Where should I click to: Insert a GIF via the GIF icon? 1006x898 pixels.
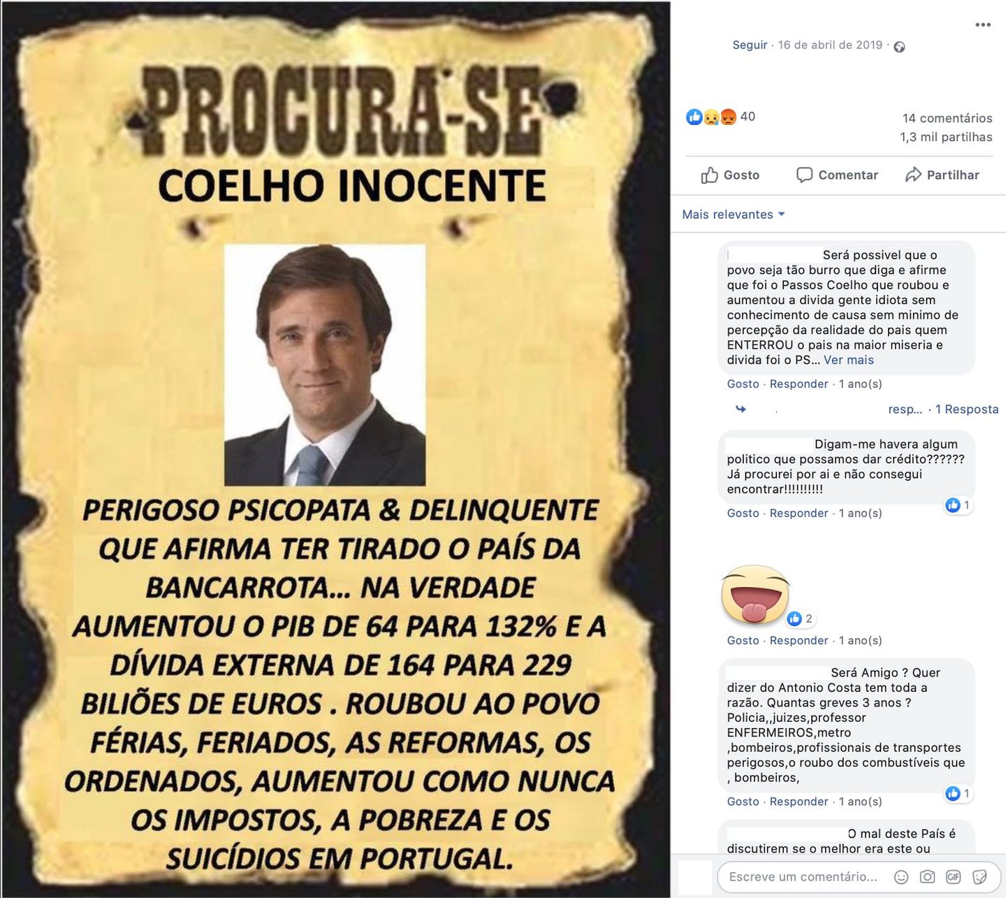(x=953, y=876)
